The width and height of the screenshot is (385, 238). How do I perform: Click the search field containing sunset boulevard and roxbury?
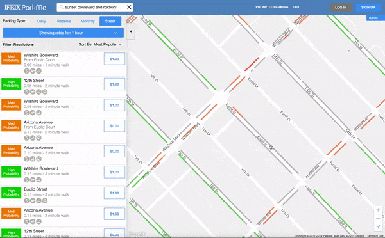pos(95,7)
